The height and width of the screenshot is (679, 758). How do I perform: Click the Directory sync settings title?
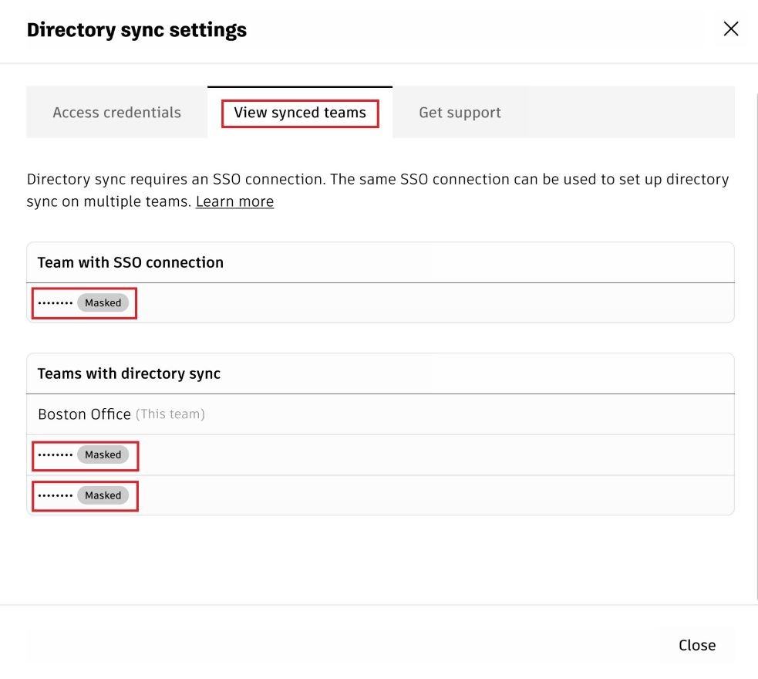click(x=136, y=30)
